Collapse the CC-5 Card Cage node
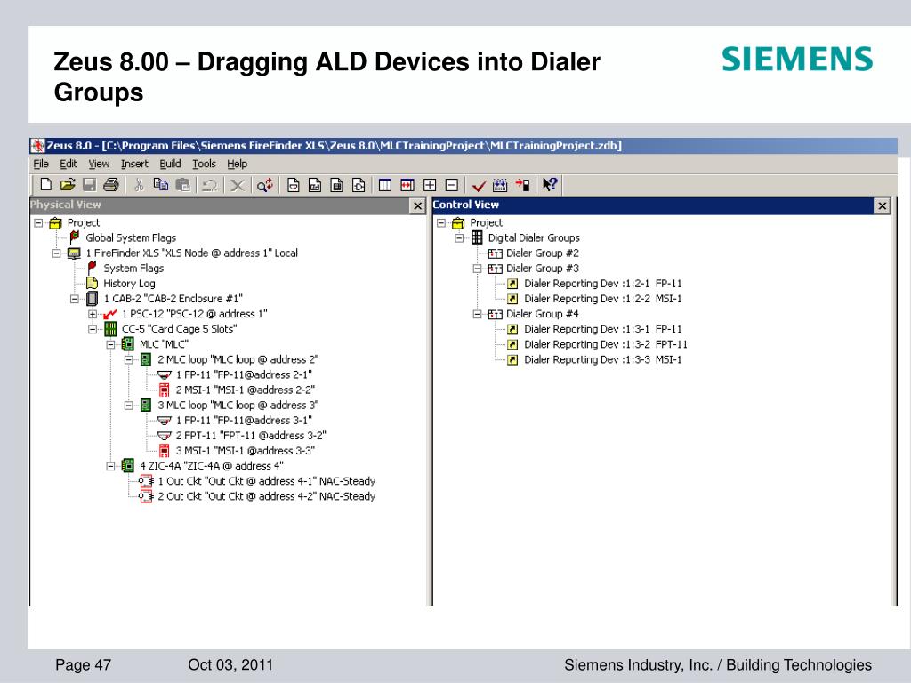911x683 pixels. point(93,329)
